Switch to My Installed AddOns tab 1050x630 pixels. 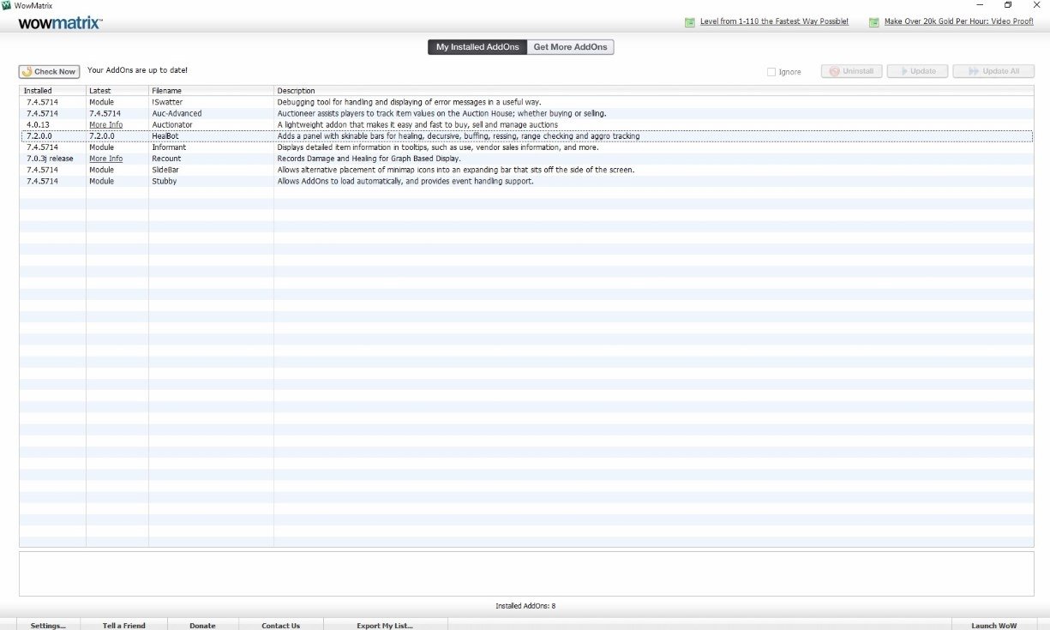[477, 47]
